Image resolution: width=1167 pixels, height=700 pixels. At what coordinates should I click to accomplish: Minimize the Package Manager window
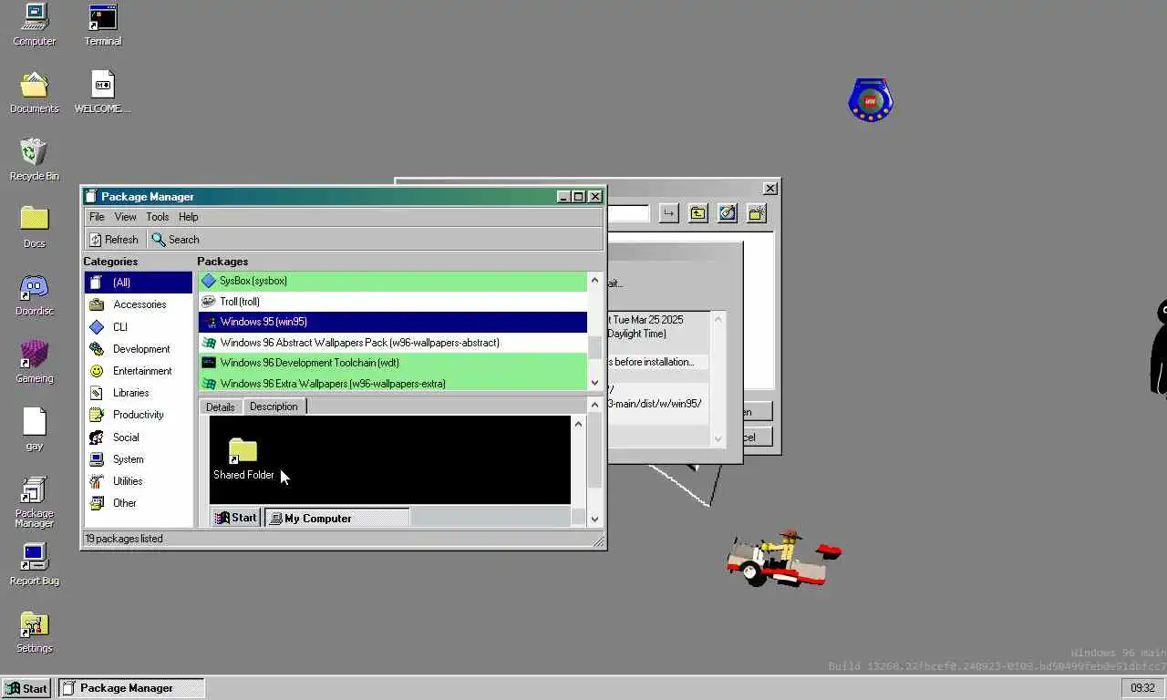click(x=563, y=197)
